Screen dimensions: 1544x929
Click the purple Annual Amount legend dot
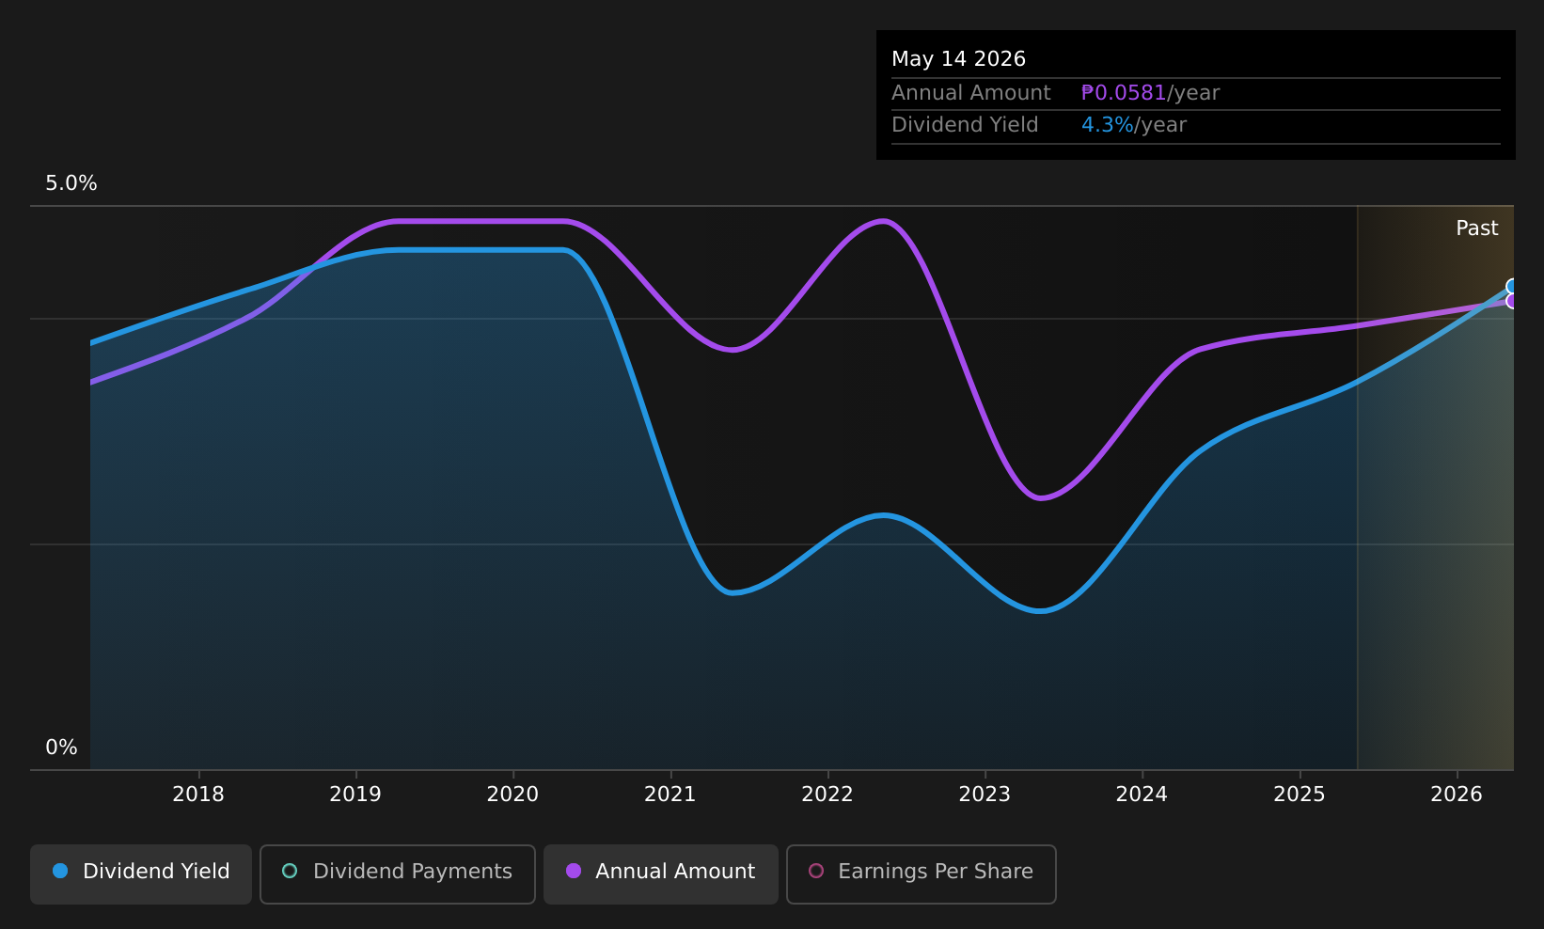pyautogui.click(x=574, y=871)
